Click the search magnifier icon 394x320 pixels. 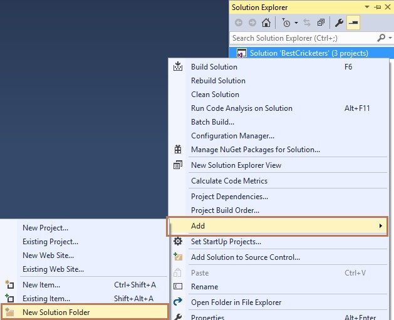tap(381, 38)
